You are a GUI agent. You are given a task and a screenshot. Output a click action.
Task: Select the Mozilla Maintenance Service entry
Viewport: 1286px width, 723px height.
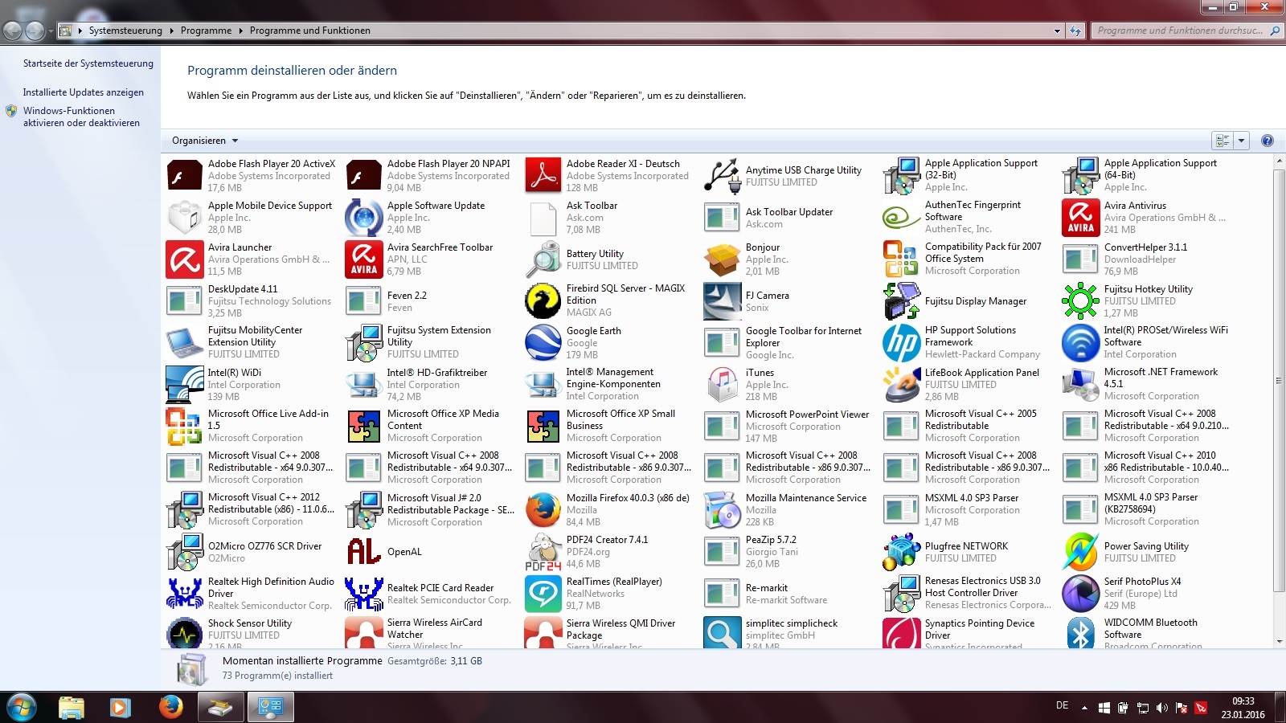[x=789, y=509]
